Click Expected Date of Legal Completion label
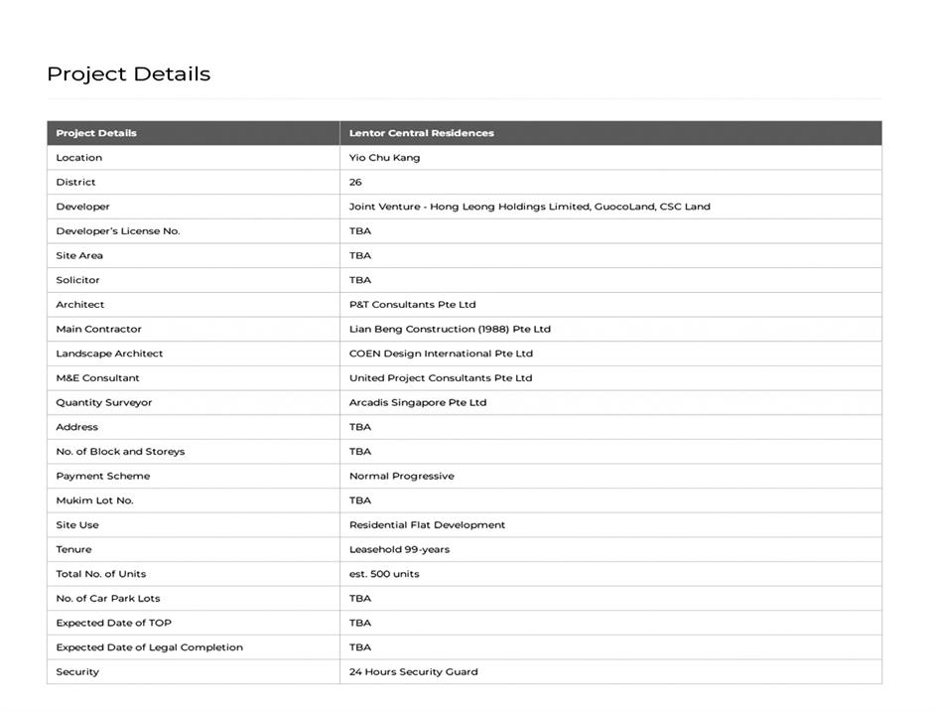936x712 pixels. 149,647
